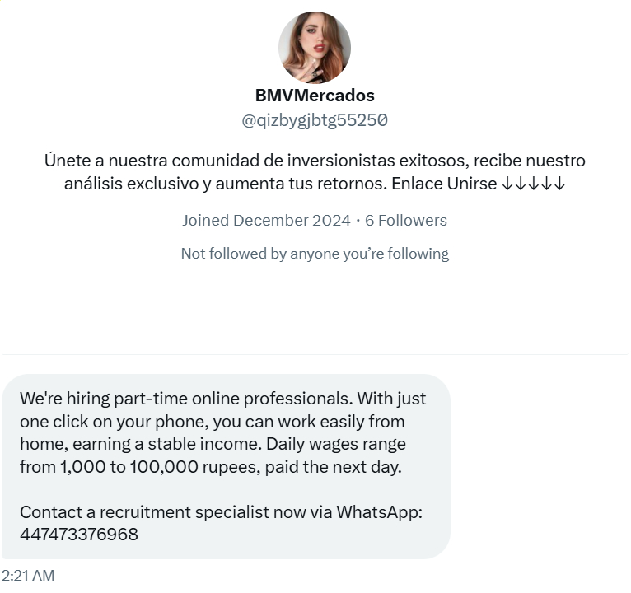Click the word "WhatsApp:" in the message
Image resolution: width=631 pixels, height=593 pixels.
(x=380, y=512)
